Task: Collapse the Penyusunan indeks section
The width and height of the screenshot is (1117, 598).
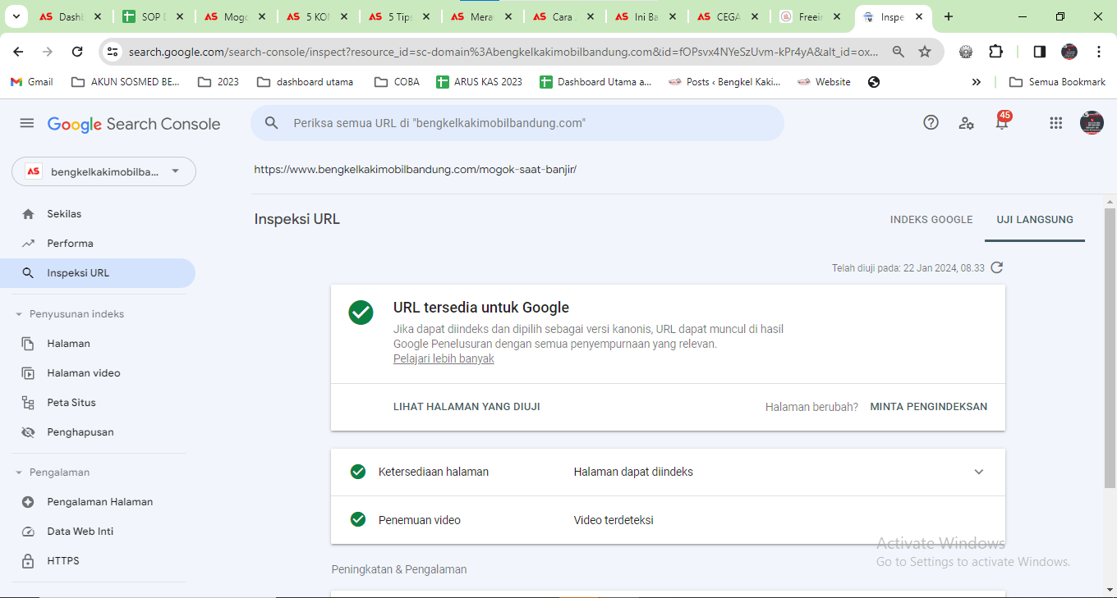Action: 19,314
